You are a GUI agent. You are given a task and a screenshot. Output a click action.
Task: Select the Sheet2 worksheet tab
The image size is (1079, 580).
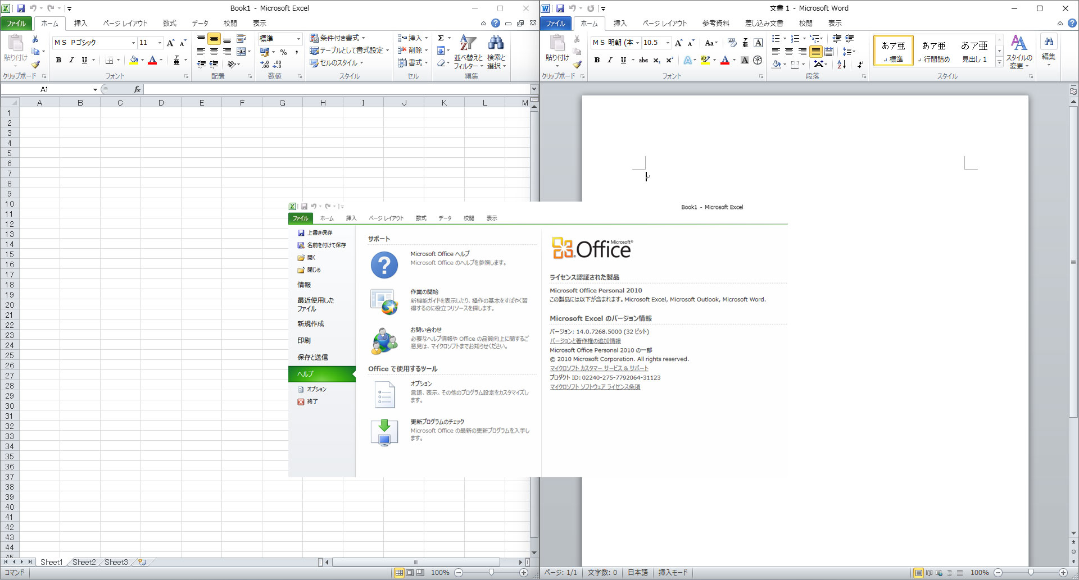point(84,562)
